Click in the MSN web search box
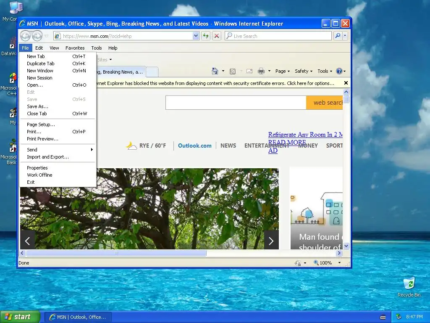 [x=236, y=103]
